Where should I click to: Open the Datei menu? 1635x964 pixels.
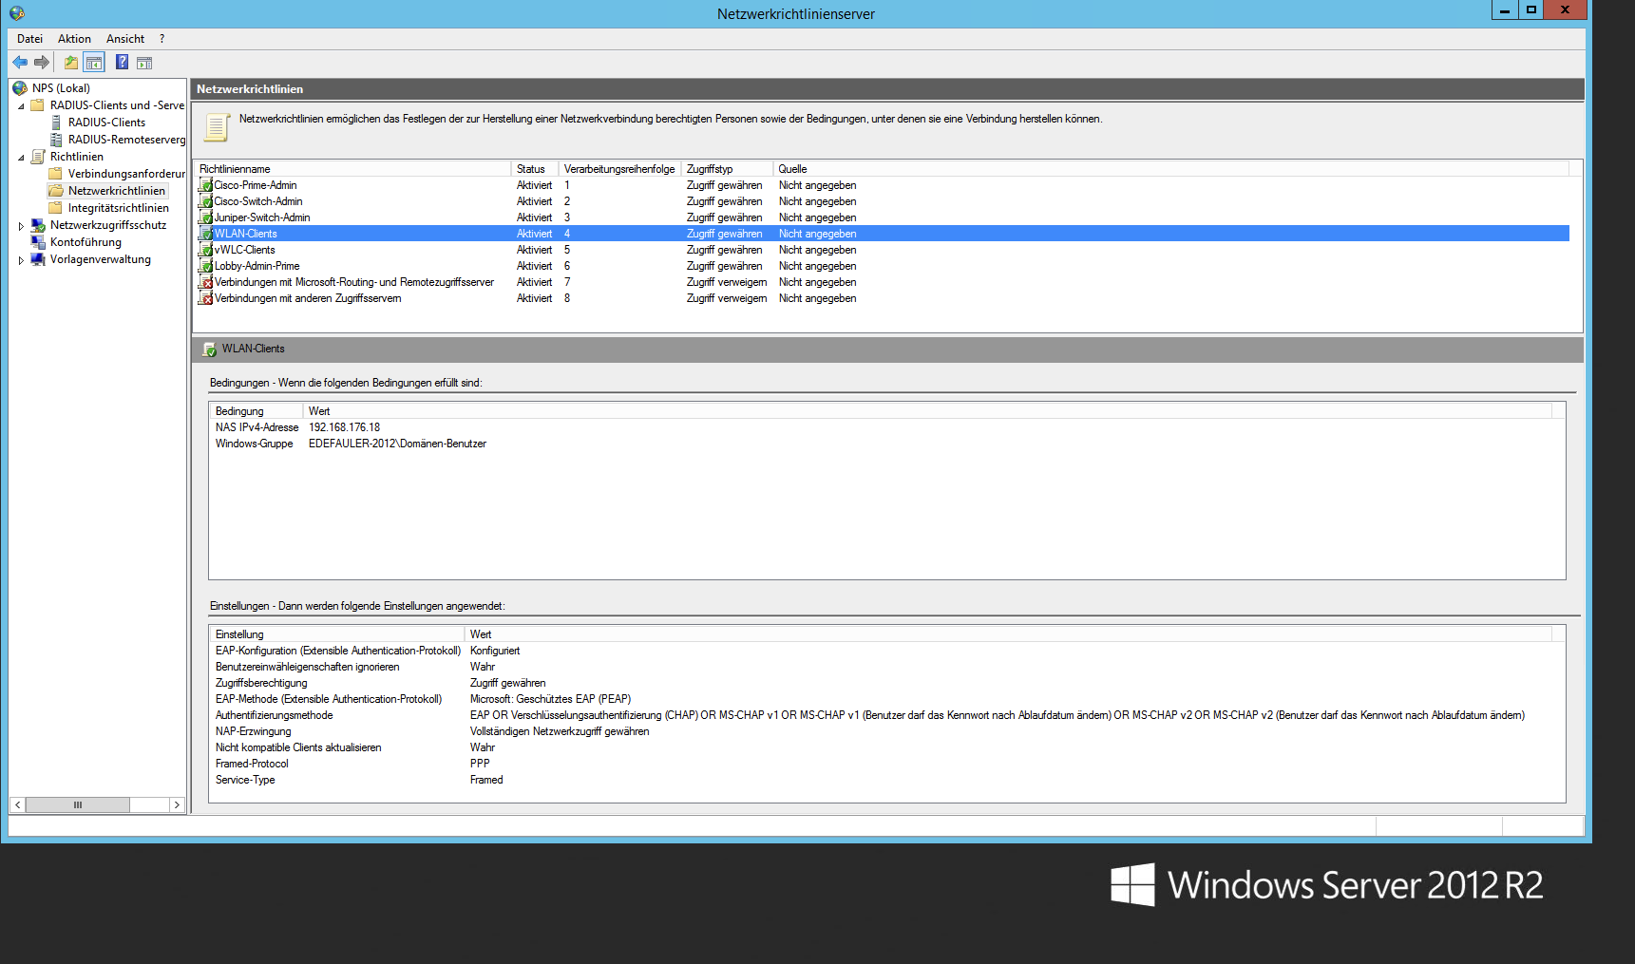pyautogui.click(x=29, y=39)
